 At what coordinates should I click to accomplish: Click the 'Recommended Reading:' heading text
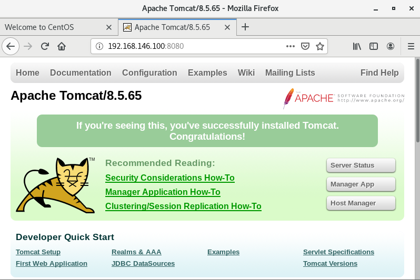coord(160,163)
